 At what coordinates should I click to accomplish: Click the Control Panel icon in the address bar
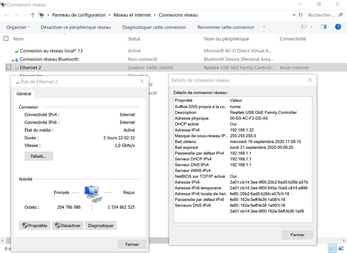coord(42,15)
